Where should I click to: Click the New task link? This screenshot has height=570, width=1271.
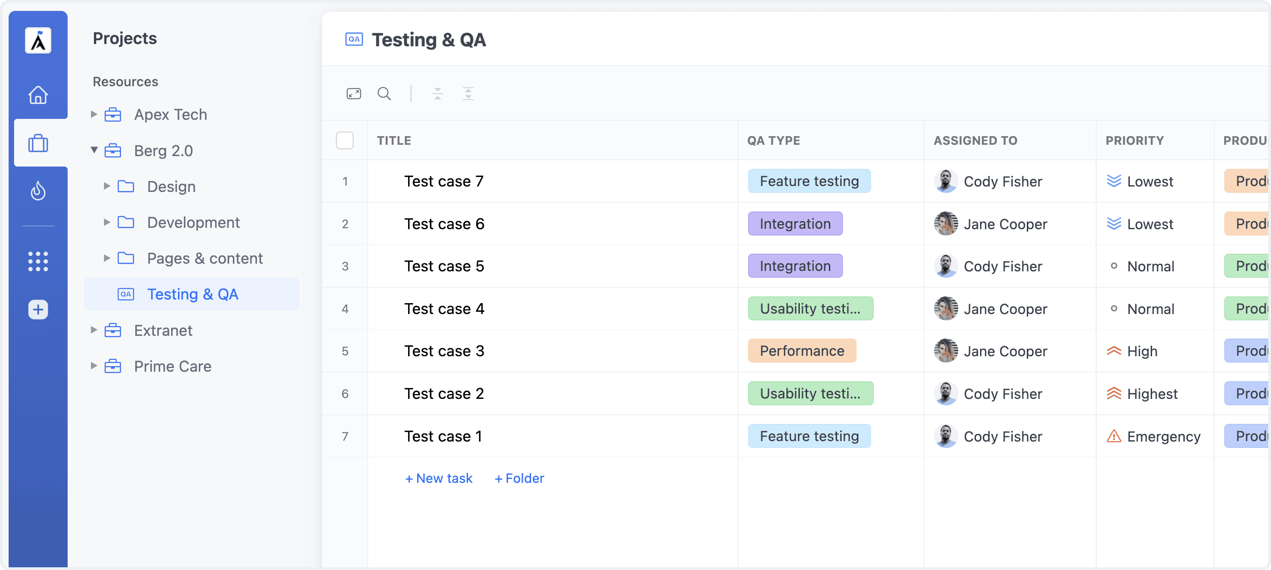(x=438, y=478)
